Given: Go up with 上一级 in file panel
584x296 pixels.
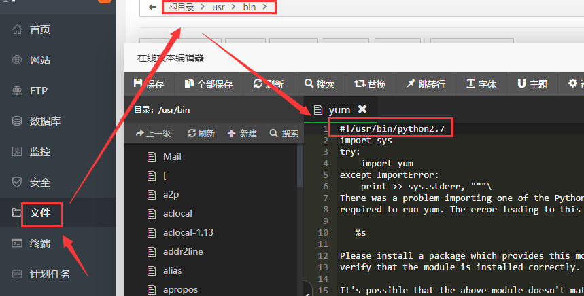Looking at the screenshot, I should 153,133.
